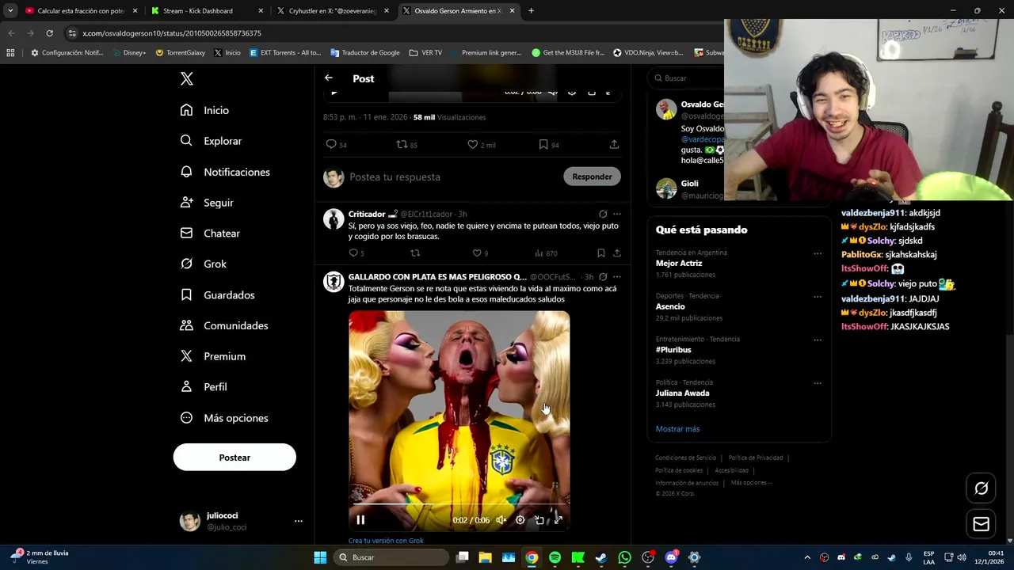Reply to Criticador's comment with 5 replies
Viewport: 1014px width, 570px height.
click(353, 253)
